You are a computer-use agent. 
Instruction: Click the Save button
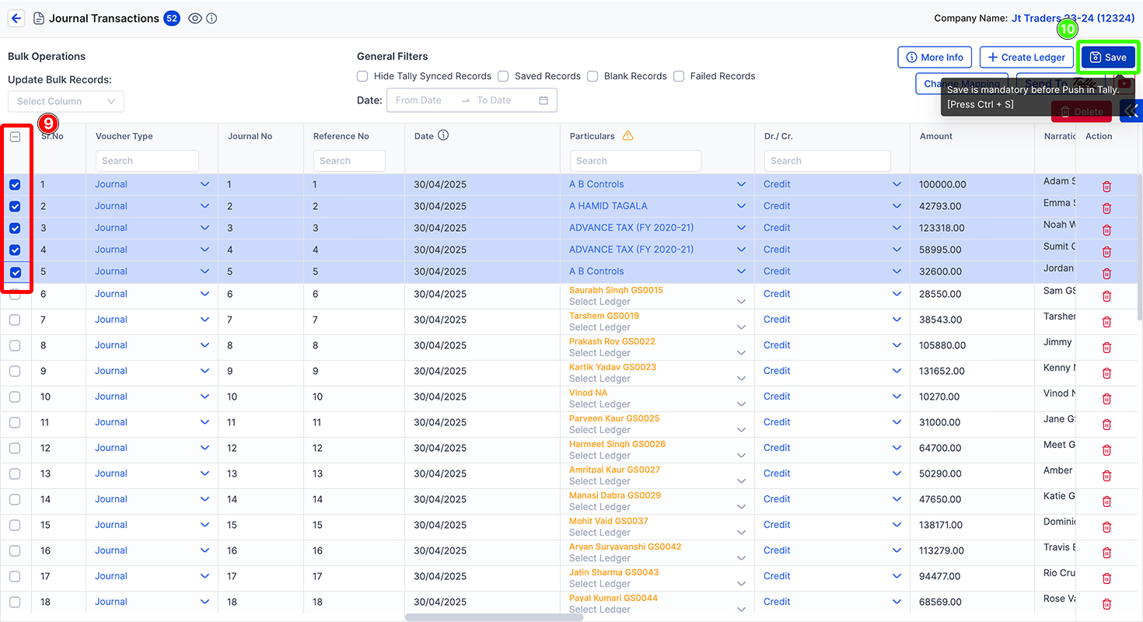1108,57
